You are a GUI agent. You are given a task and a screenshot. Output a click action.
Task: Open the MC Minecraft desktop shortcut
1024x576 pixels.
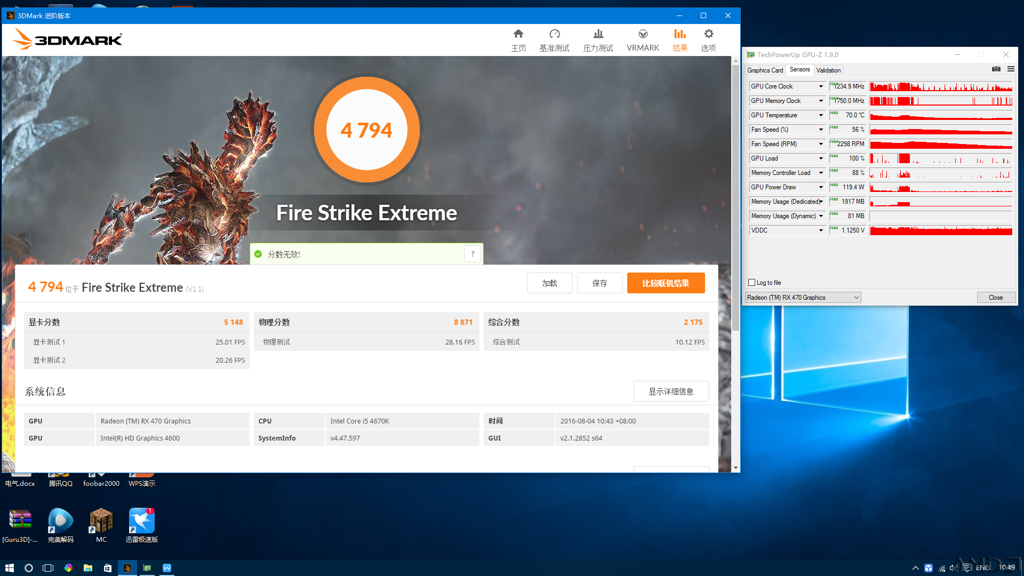point(101,525)
